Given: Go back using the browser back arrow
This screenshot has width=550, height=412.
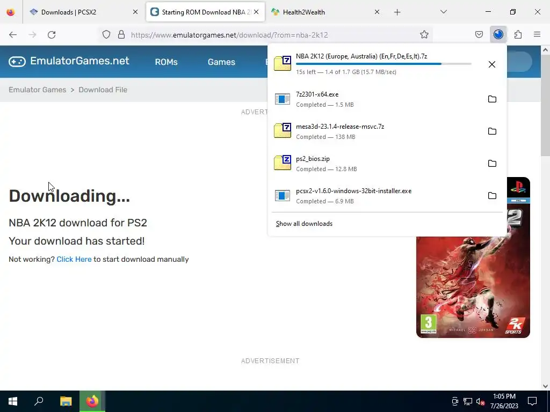Looking at the screenshot, I should [x=13, y=35].
